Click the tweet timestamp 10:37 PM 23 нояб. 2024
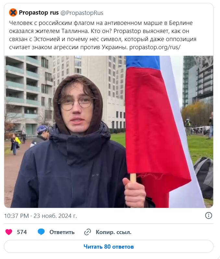The image size is (220, 259). 41,216
